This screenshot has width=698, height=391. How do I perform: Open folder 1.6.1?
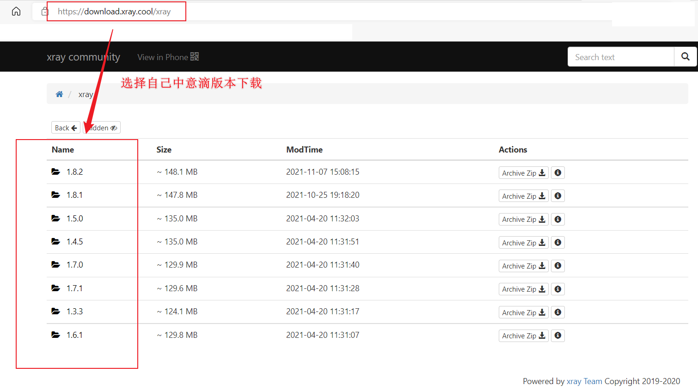(x=74, y=335)
